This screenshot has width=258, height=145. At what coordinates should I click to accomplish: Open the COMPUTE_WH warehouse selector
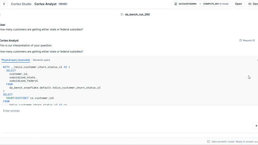[216, 4]
